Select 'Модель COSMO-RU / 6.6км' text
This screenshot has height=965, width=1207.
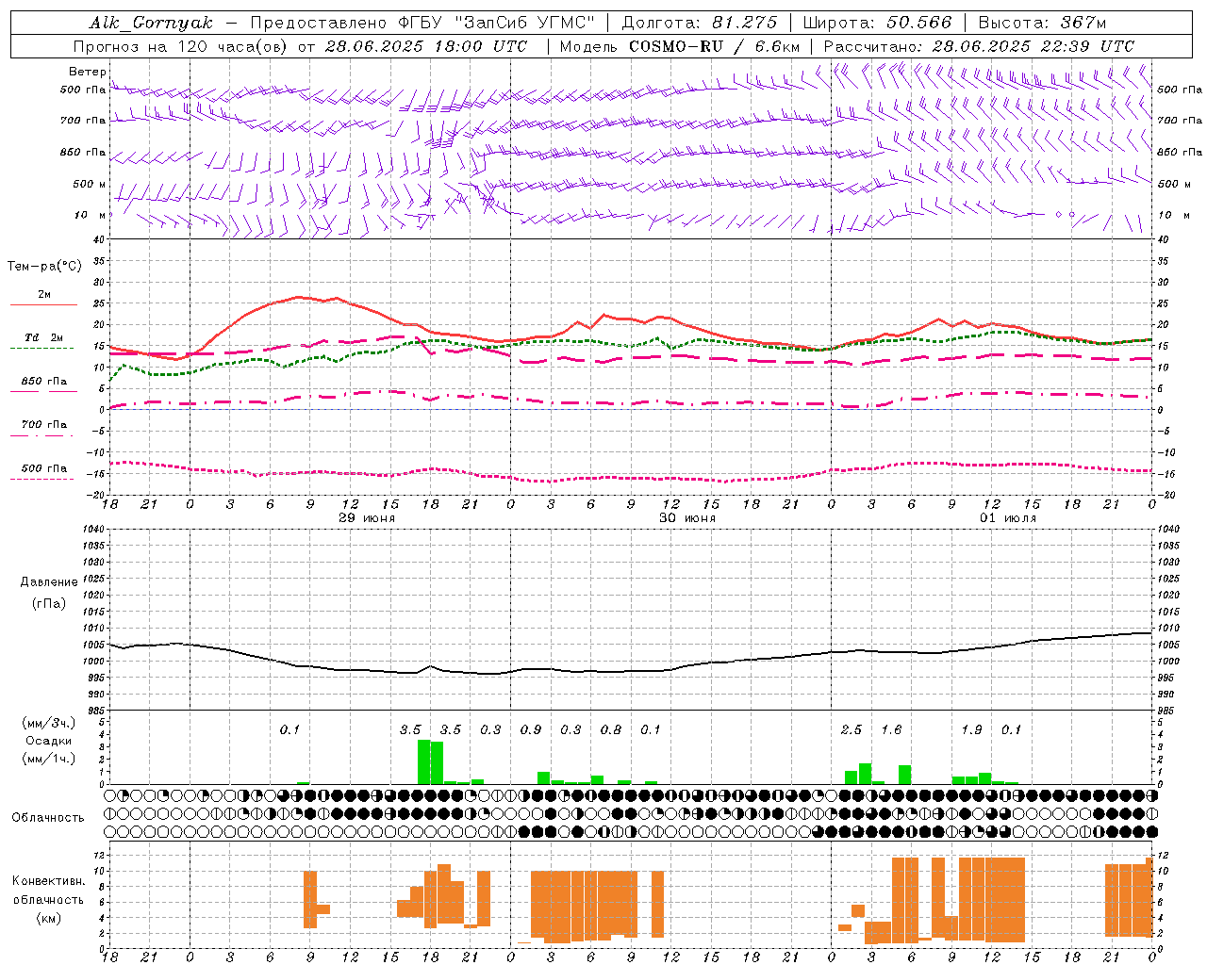679,46
